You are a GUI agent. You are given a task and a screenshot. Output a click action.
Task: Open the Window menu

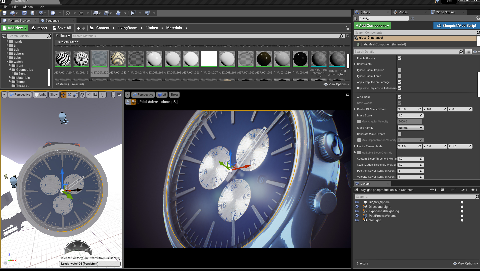click(x=28, y=7)
